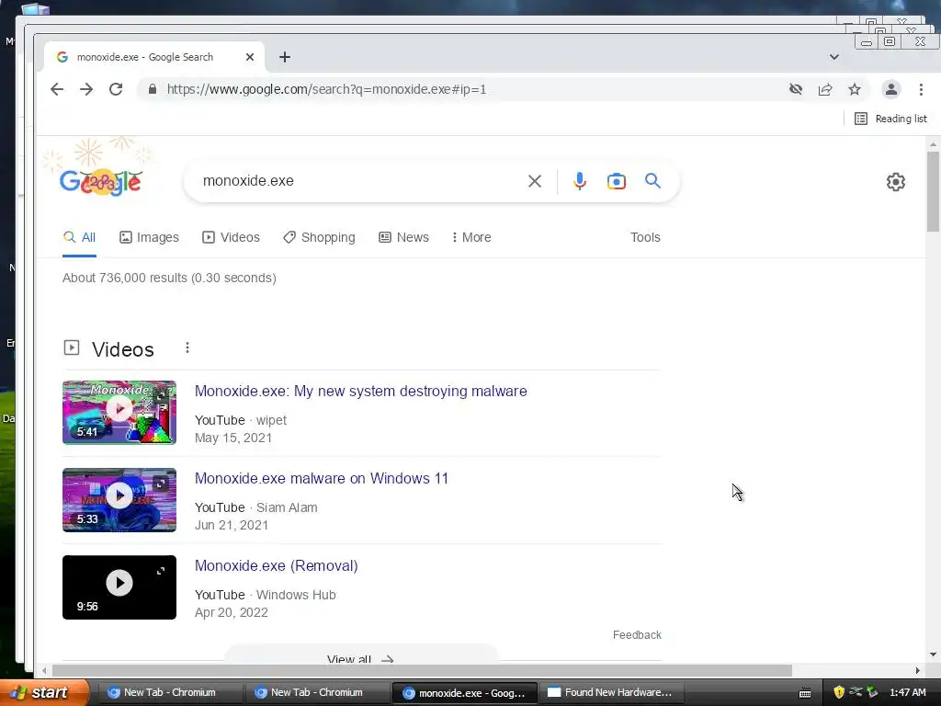Open the crossed-eye tracking protection icon
Viewport: 941px width, 706px height.
tap(796, 89)
